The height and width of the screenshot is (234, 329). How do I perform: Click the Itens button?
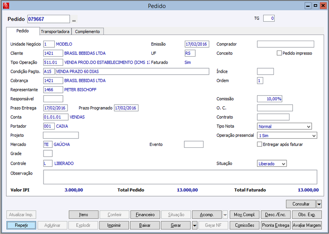point(83,215)
